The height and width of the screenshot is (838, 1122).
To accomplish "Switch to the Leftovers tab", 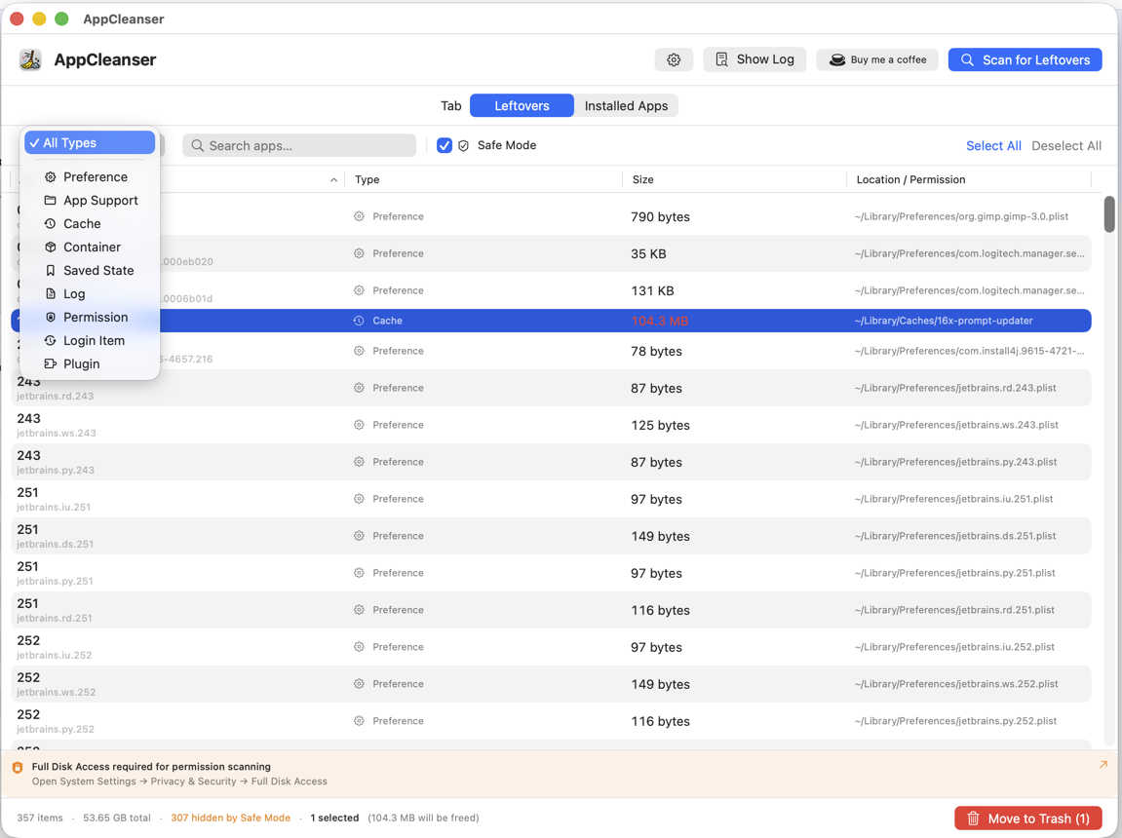I will 522,106.
